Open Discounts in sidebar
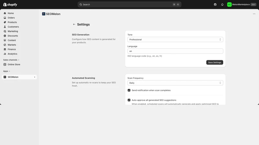Viewport: 259px width, 145px height. coord(13,36)
